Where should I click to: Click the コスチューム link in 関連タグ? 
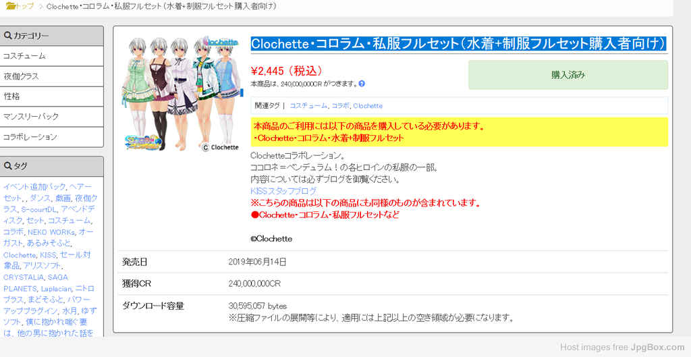[x=308, y=106]
